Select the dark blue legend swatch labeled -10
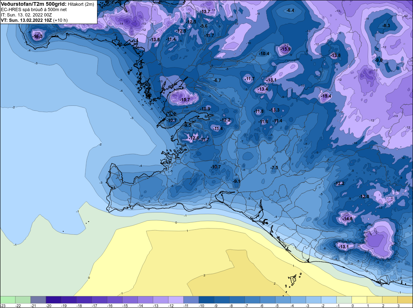Image resolution: width=413 pixels, height=308 pixels. click(206, 300)
